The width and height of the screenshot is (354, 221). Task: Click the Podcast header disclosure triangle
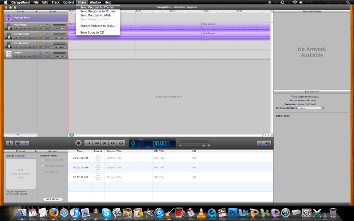(36, 151)
